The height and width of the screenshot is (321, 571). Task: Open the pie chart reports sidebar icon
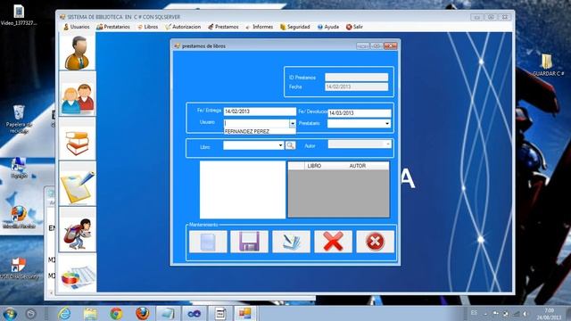78,275
